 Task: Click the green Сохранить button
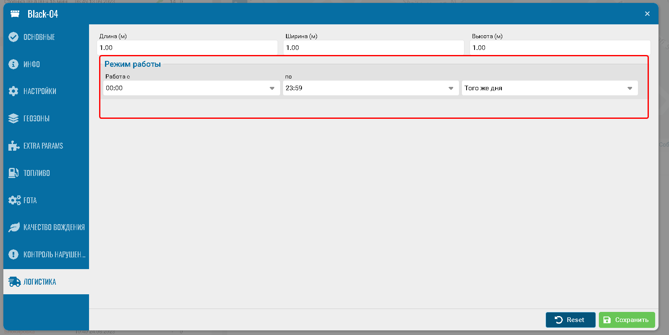(x=627, y=320)
